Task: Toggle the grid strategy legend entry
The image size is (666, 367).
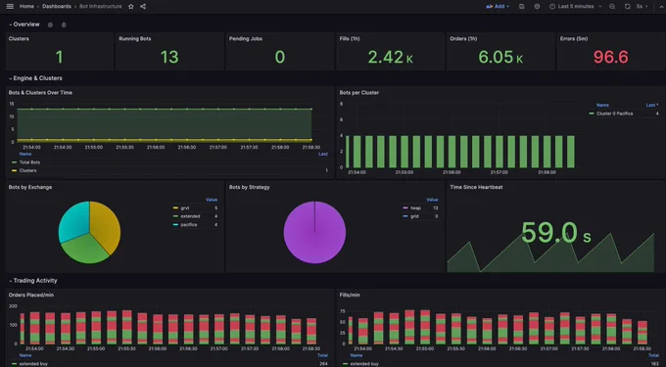Action: 414,216
